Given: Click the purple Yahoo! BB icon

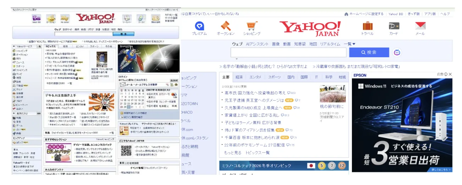Looking at the screenshot, I should coord(37,18).
